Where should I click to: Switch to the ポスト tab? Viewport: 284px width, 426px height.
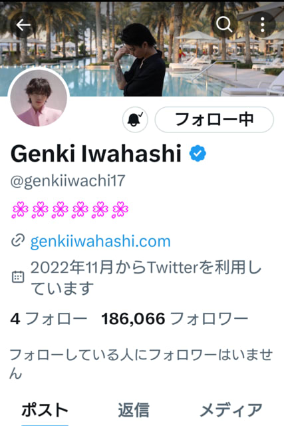[45, 410]
